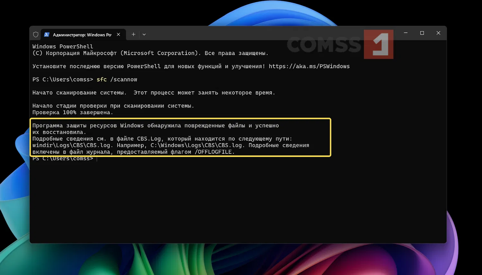Close the terminal window

(439, 33)
